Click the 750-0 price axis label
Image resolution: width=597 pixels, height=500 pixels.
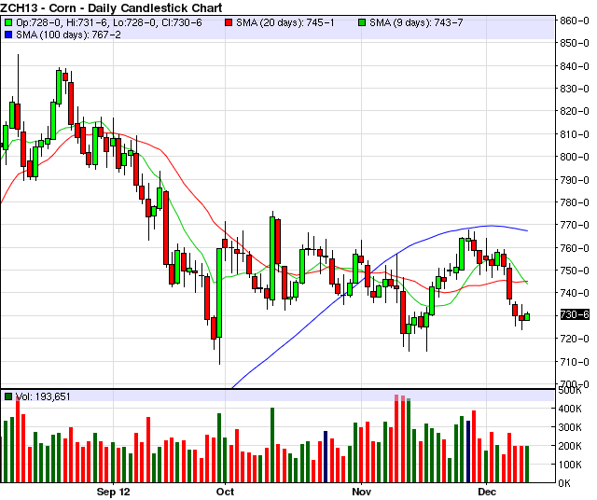[575, 271]
